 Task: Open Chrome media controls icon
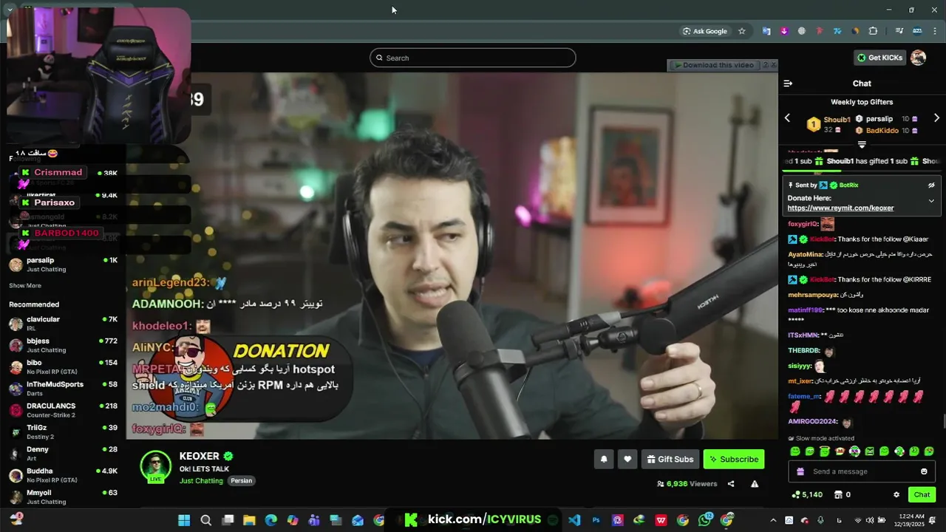pos(899,31)
